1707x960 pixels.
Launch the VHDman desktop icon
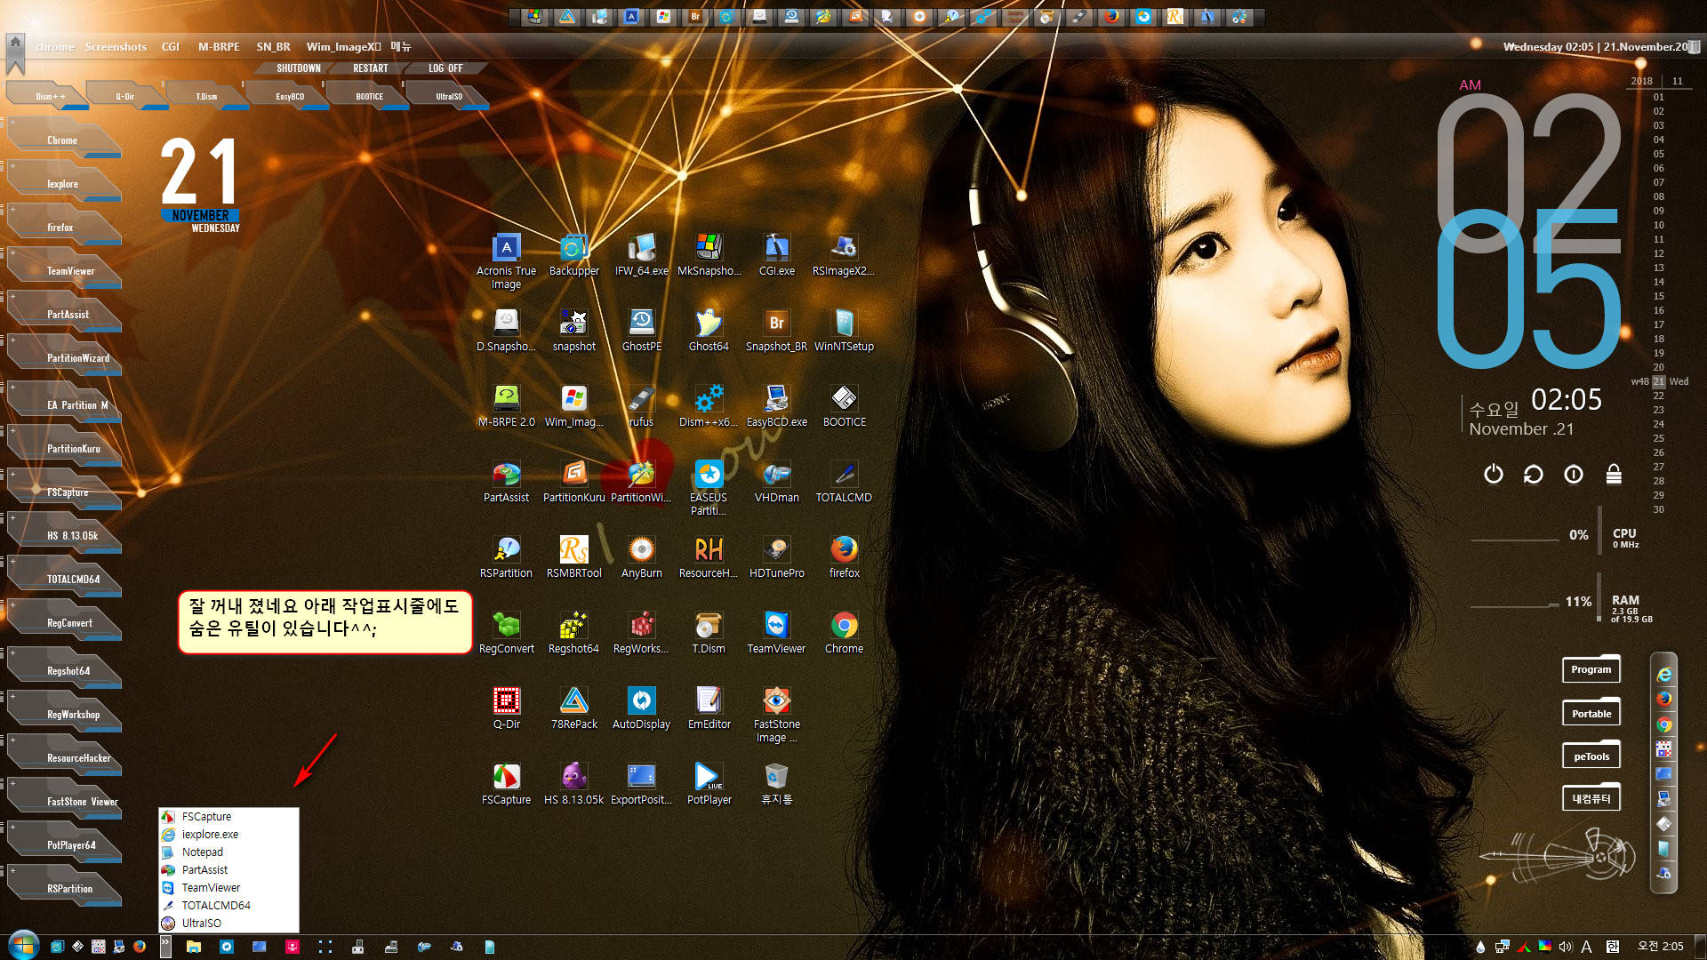tap(776, 482)
